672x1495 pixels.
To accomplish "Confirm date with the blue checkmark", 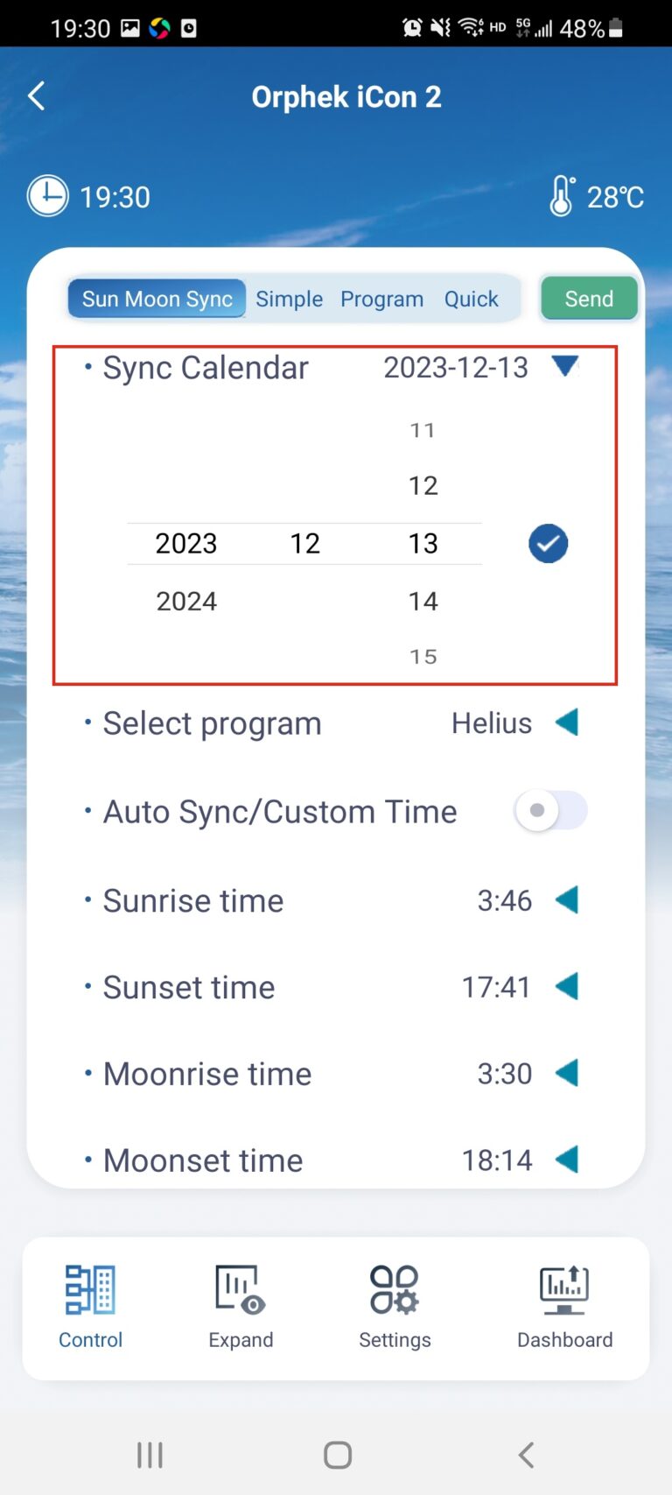I will [x=549, y=544].
